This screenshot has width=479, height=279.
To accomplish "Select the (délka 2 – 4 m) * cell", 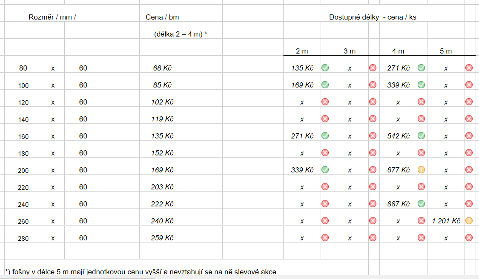I will pyautogui.click(x=181, y=34).
